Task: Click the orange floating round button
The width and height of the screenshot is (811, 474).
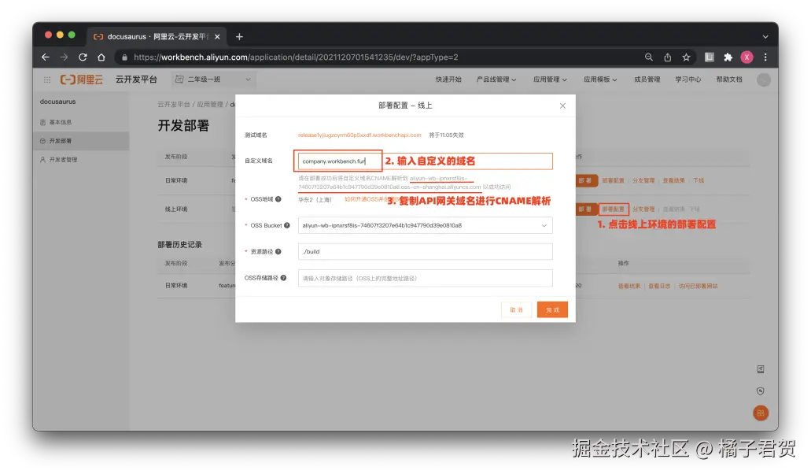Action: pos(761,413)
